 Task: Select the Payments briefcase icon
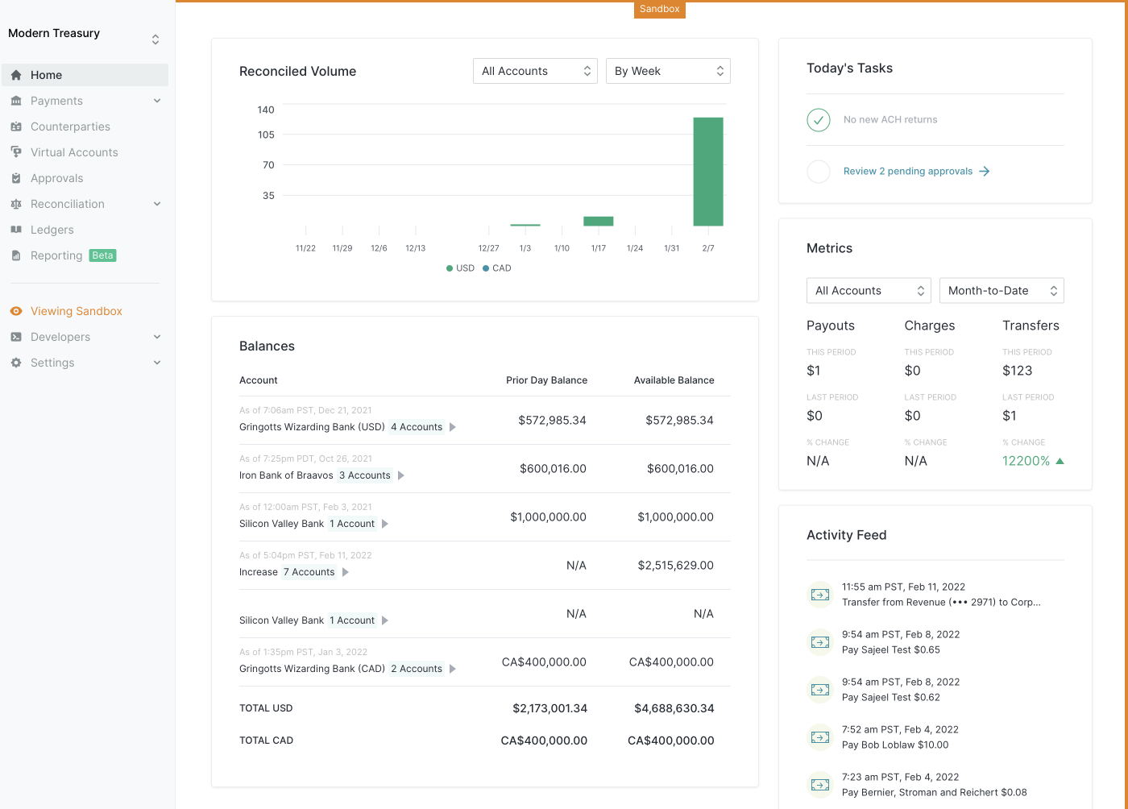point(16,100)
